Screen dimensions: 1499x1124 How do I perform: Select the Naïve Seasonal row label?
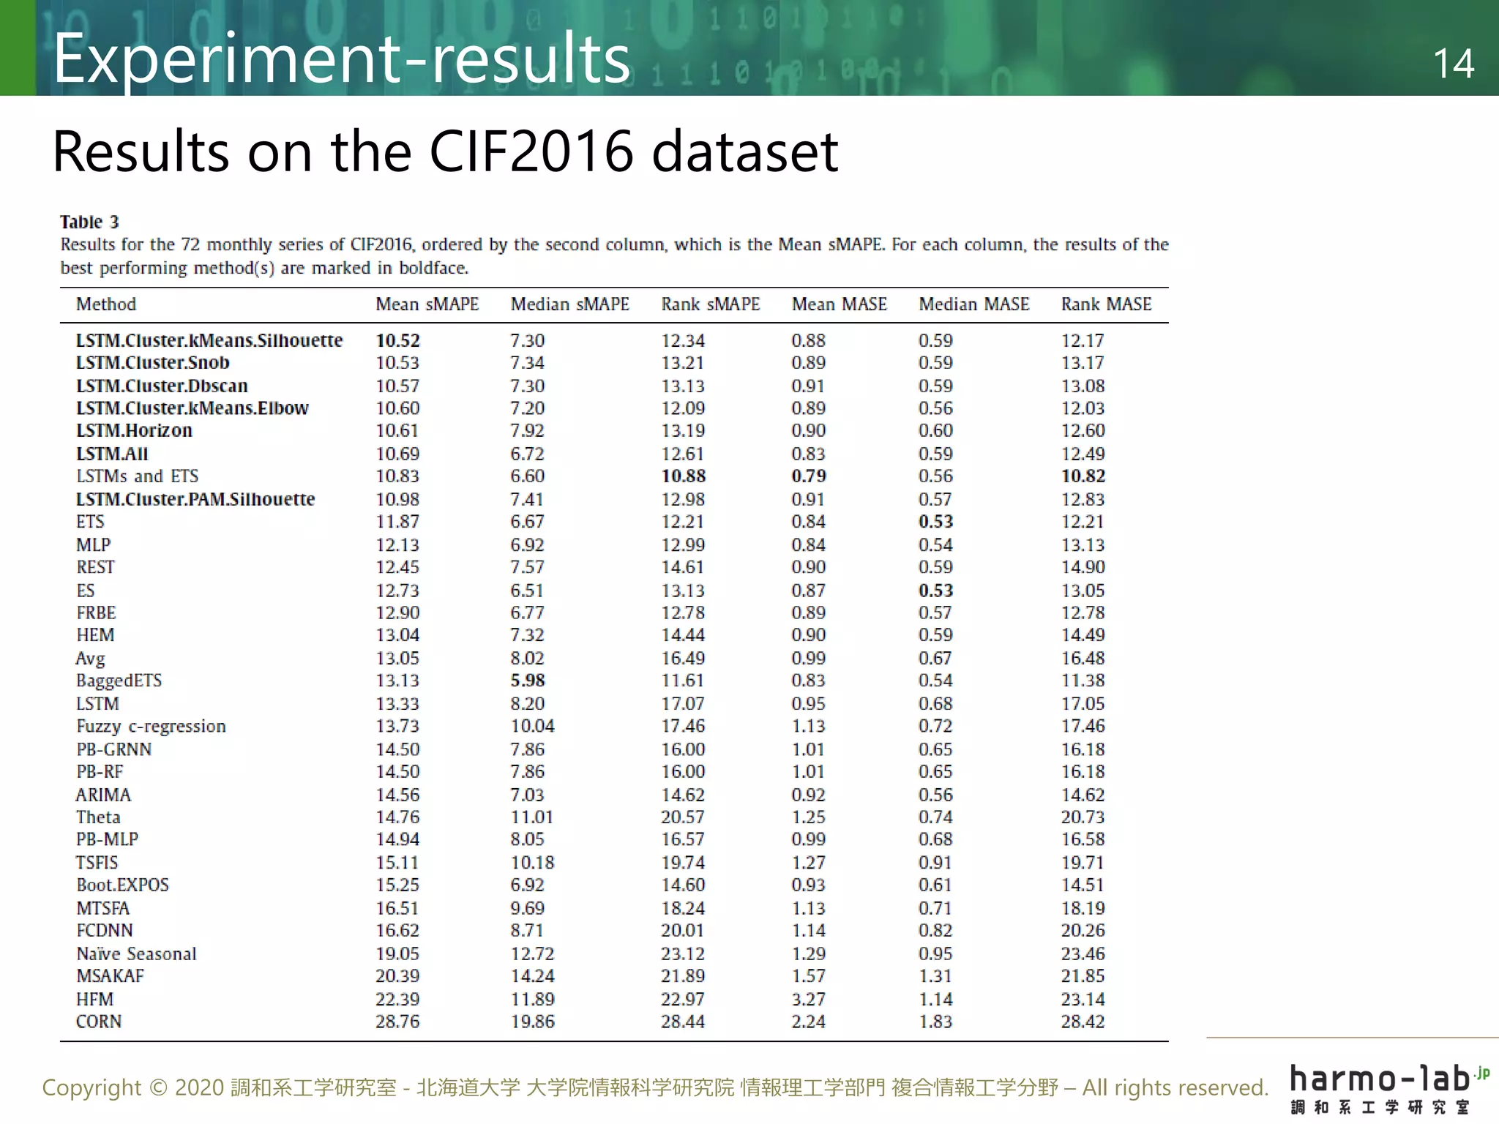136,953
